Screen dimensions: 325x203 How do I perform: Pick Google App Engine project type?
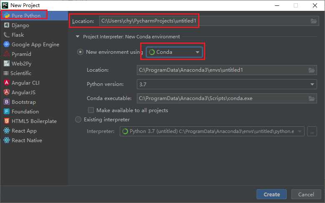coord(34,44)
